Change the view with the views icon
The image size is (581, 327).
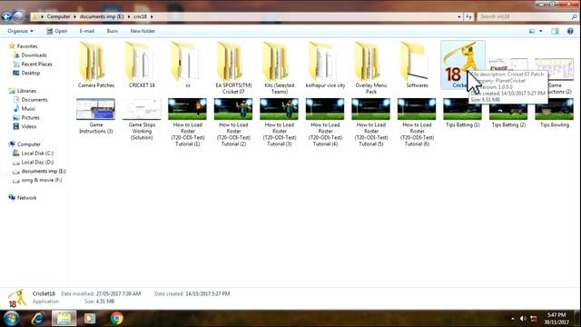point(532,31)
